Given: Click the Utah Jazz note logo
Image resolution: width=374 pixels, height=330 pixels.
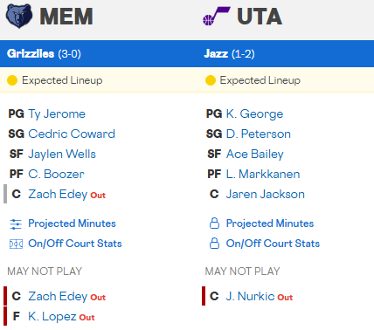Looking at the screenshot, I should 216,16.
